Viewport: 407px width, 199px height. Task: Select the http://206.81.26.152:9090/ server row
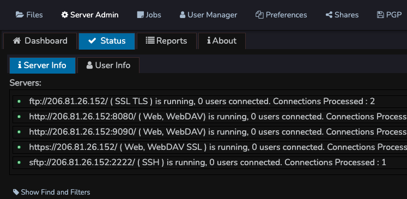[210, 132]
